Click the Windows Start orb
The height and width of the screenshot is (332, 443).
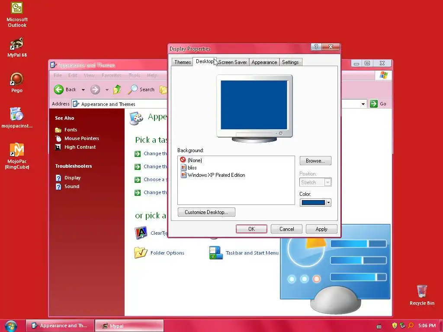(x=10, y=326)
